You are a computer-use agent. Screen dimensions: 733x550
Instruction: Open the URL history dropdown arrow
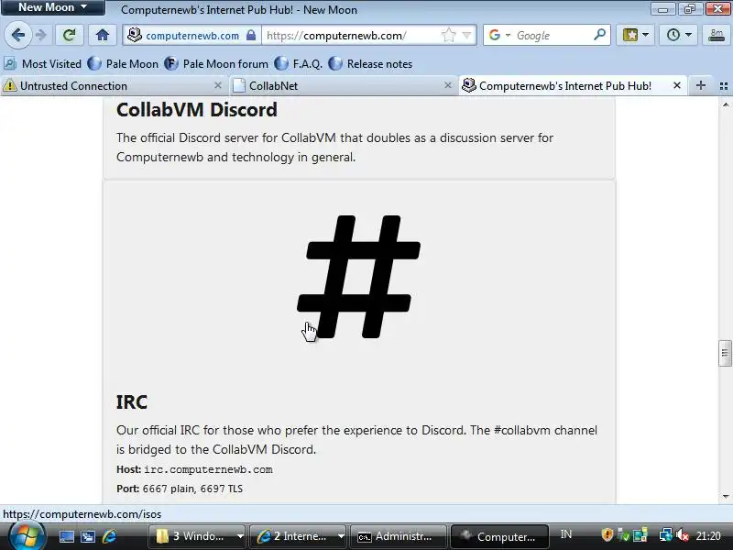pos(466,35)
